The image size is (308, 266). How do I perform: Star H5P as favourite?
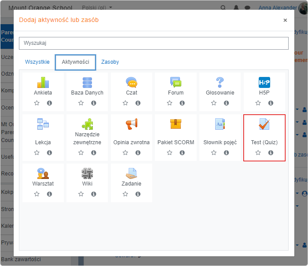(258, 103)
